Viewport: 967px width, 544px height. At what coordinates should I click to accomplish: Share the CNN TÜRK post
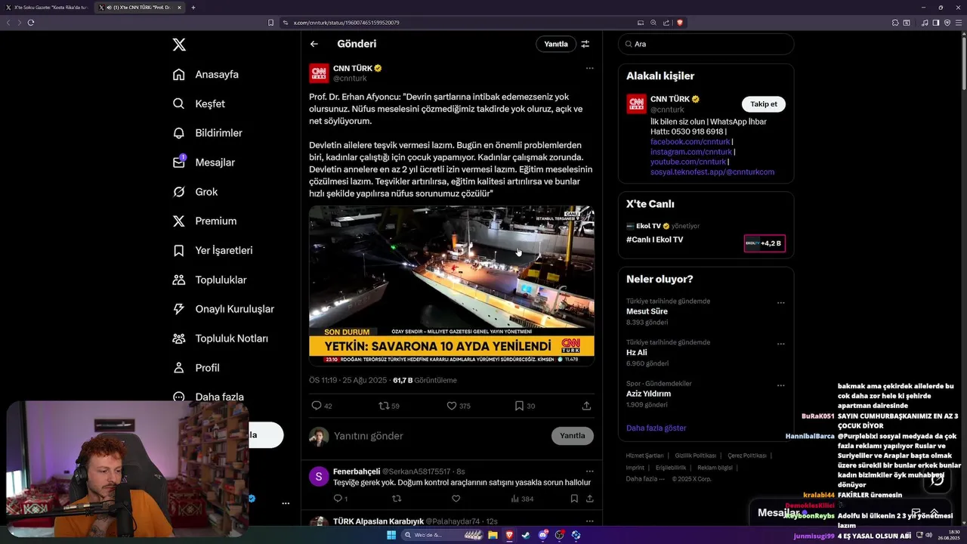tap(586, 406)
